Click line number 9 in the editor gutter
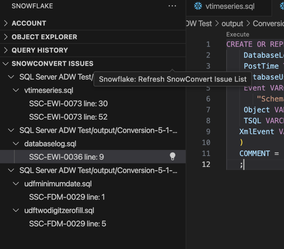Viewport: 284px width, 249px height. tap(208, 131)
